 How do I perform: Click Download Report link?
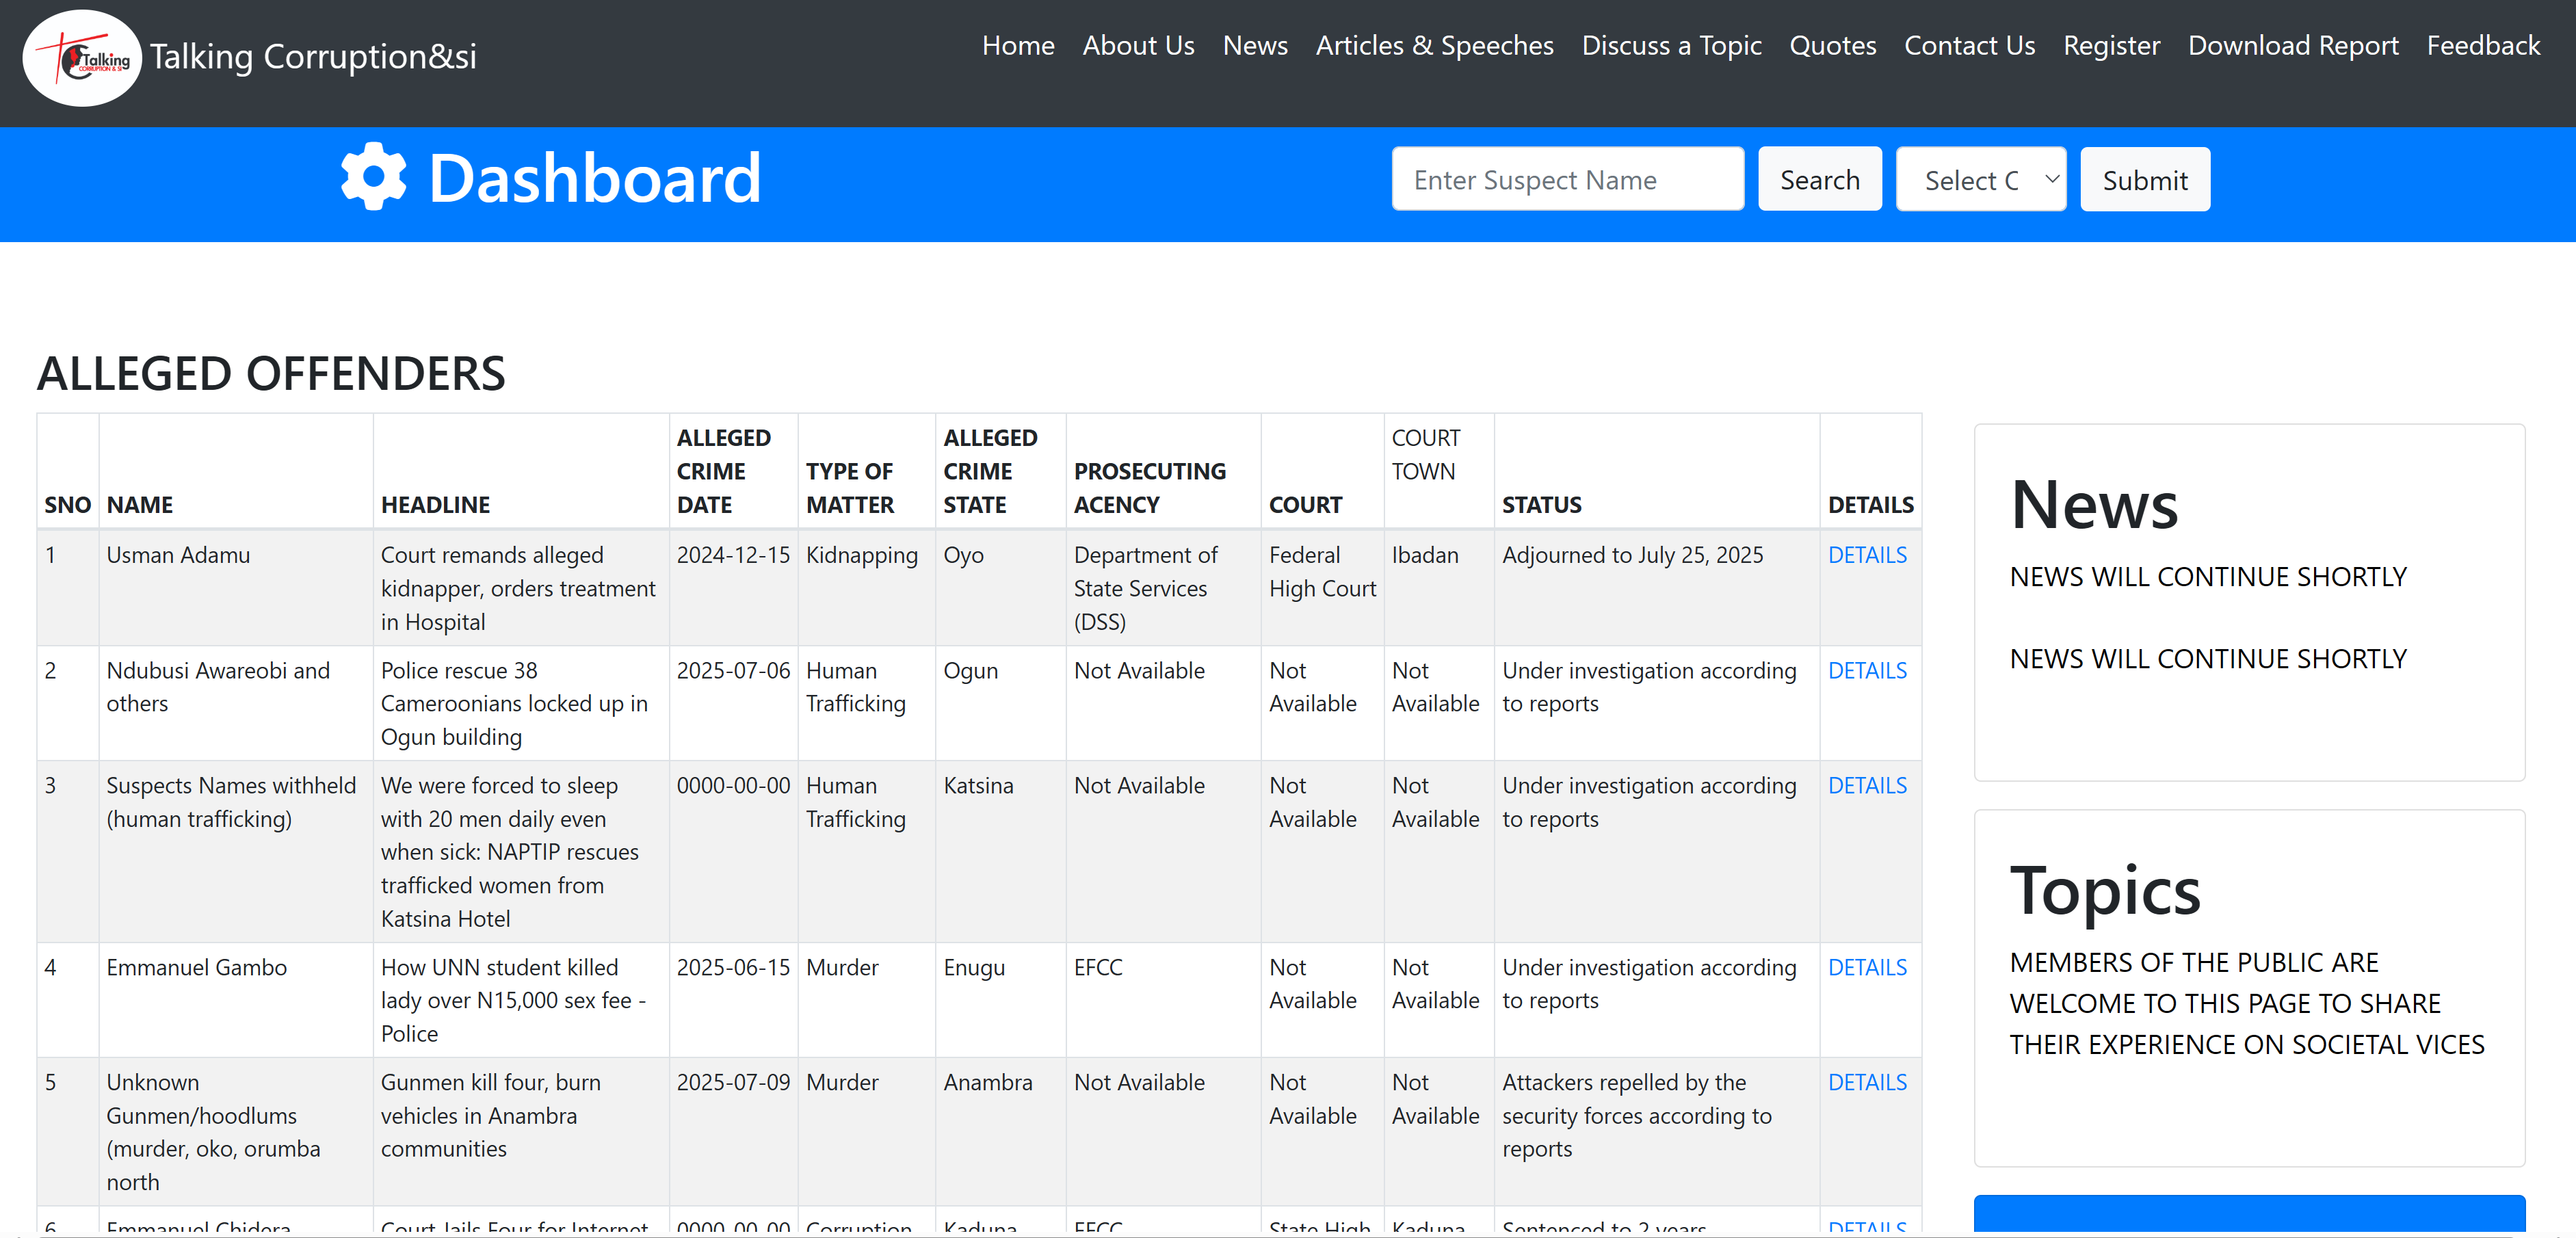2292,46
